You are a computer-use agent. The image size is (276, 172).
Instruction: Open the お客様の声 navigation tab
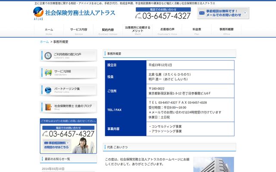coord(167,31)
